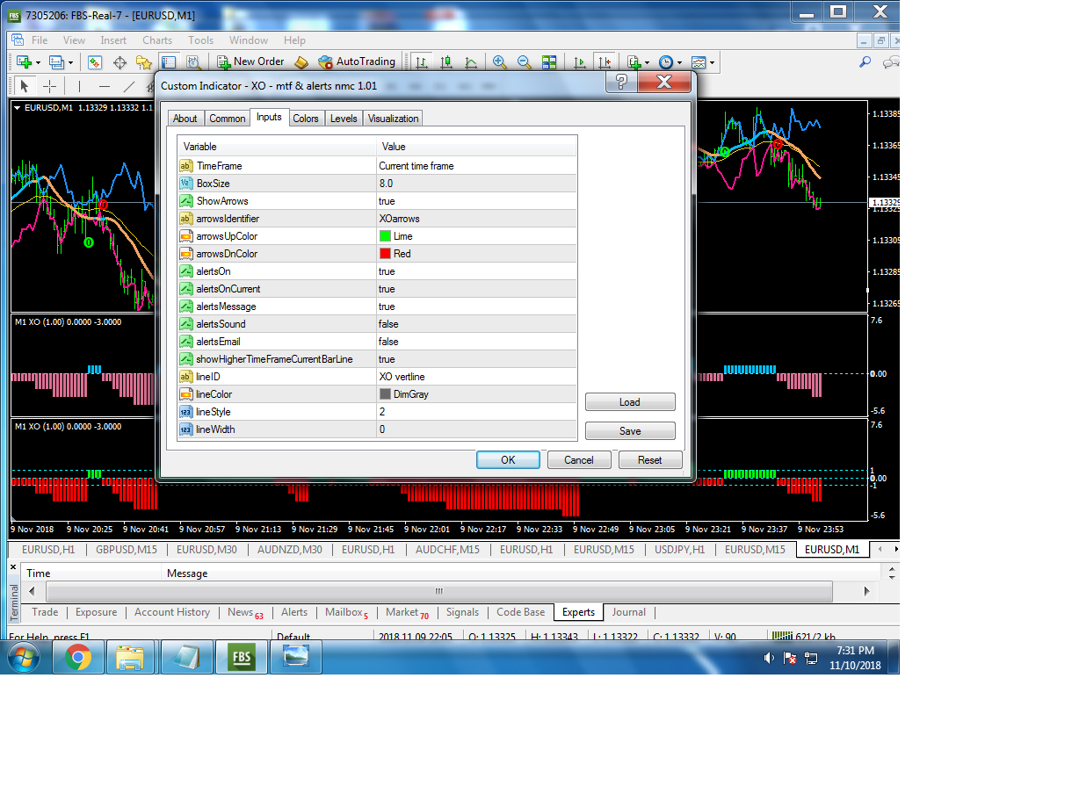The height and width of the screenshot is (808, 1079).
Task: Click the Windows Start button
Action: [25, 656]
